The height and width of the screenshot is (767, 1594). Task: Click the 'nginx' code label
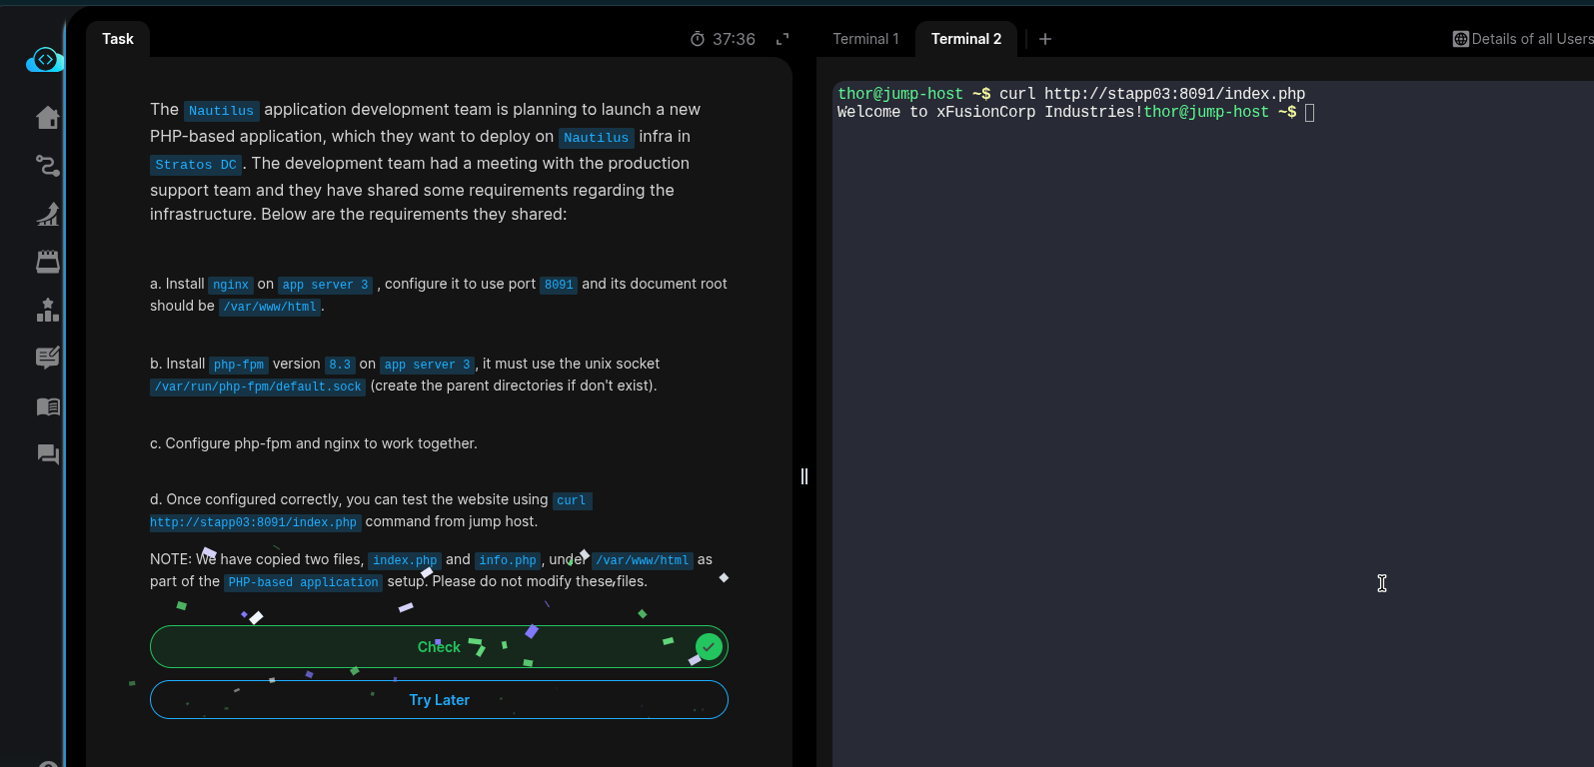(x=231, y=285)
